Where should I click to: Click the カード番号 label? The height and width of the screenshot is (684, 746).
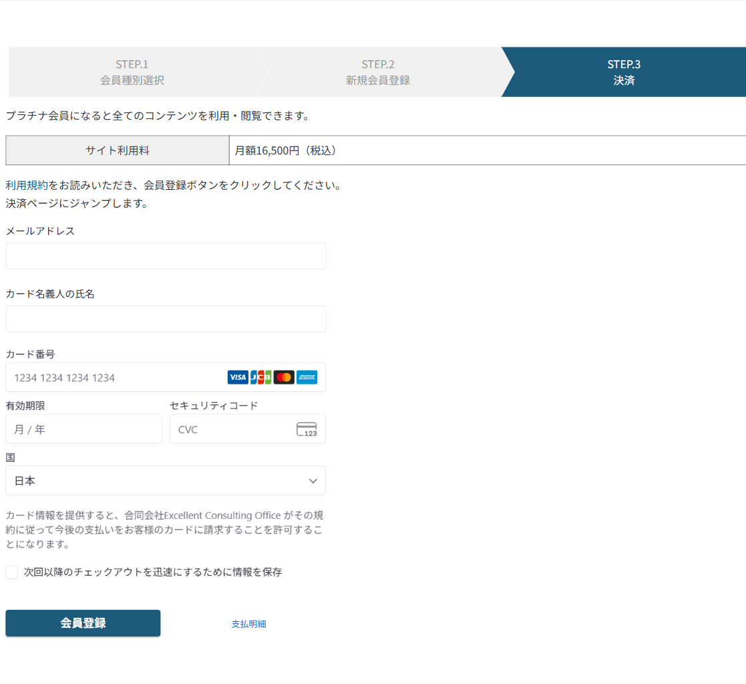click(31, 354)
